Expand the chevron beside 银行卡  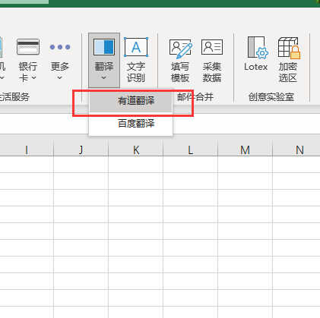coord(33,77)
